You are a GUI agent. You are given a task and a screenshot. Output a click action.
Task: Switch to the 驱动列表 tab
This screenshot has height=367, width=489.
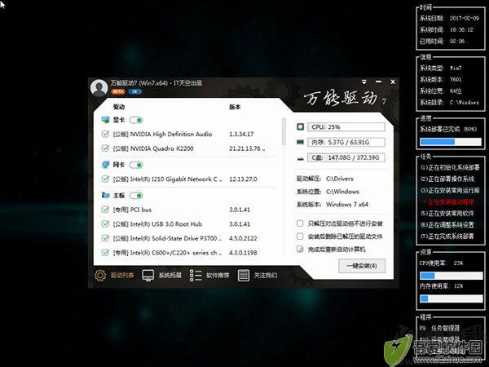pos(122,276)
